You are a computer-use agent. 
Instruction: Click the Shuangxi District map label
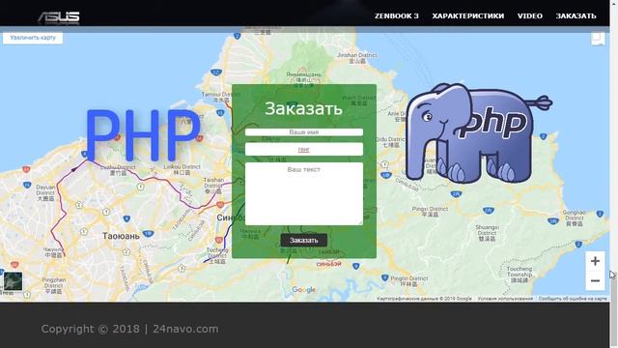(x=487, y=233)
